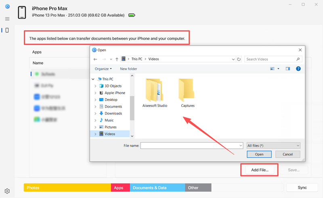The height and width of the screenshot is (198, 323).
Task: Expand the Apple iPhone node
Action: 95,93
